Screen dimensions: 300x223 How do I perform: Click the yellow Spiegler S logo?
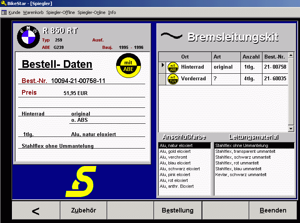[x=81, y=182]
